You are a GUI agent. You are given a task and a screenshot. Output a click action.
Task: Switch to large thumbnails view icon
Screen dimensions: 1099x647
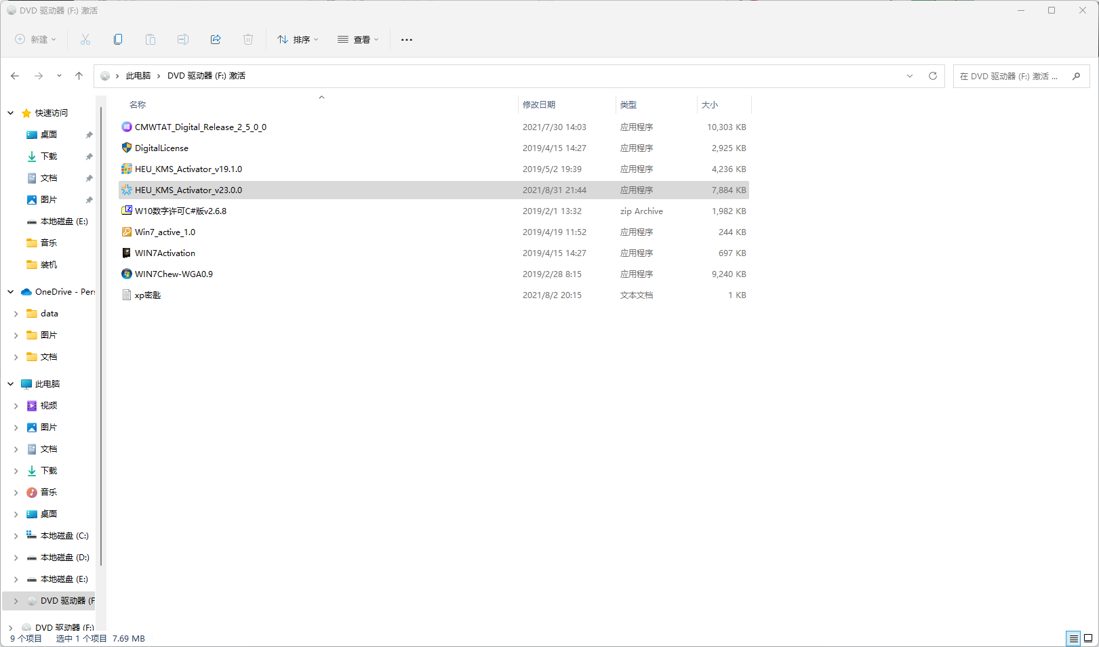click(x=1088, y=638)
